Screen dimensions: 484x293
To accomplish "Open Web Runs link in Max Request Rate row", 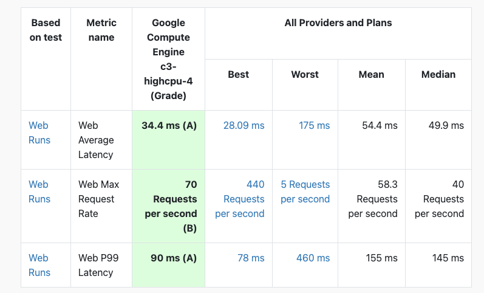I will tap(39, 191).
